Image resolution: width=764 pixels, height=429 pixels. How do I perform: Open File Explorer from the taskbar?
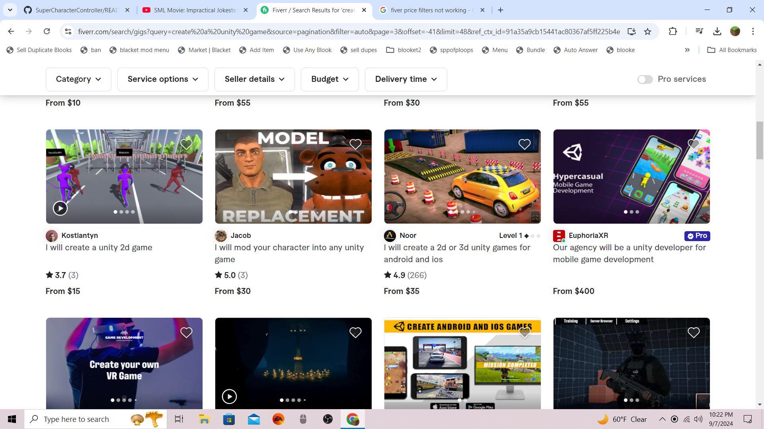pos(204,419)
